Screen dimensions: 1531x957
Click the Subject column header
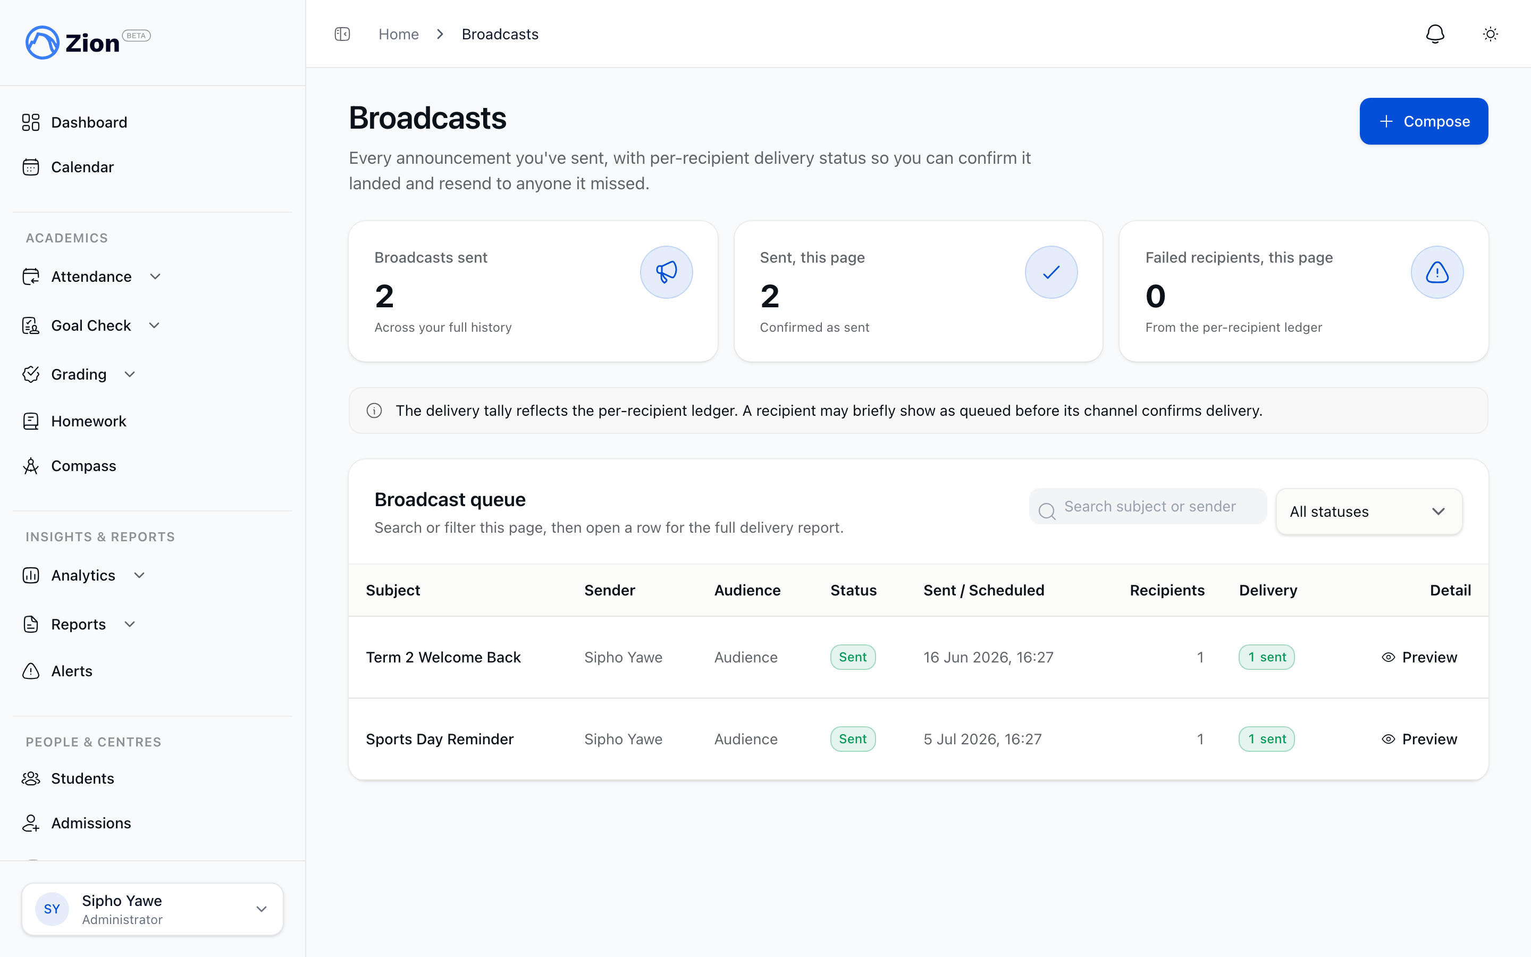coord(393,590)
